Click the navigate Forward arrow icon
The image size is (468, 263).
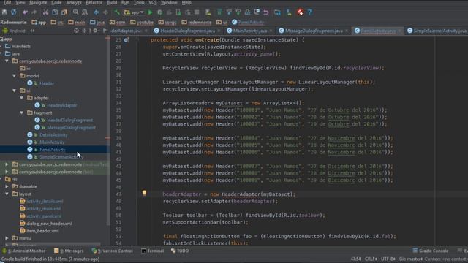coord(105,12)
